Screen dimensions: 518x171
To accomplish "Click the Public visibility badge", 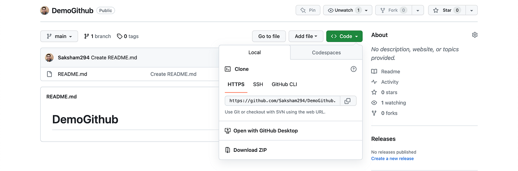I will click(x=105, y=10).
